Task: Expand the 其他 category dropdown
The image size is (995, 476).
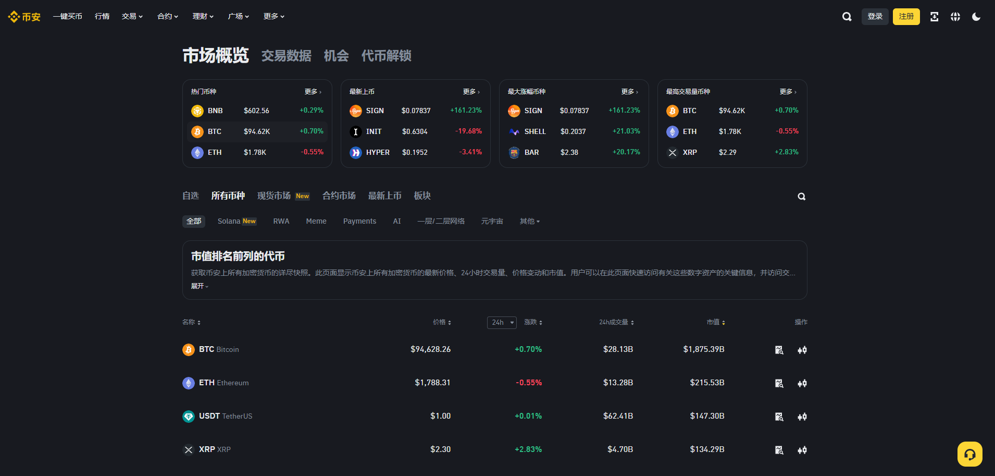Action: [529, 221]
